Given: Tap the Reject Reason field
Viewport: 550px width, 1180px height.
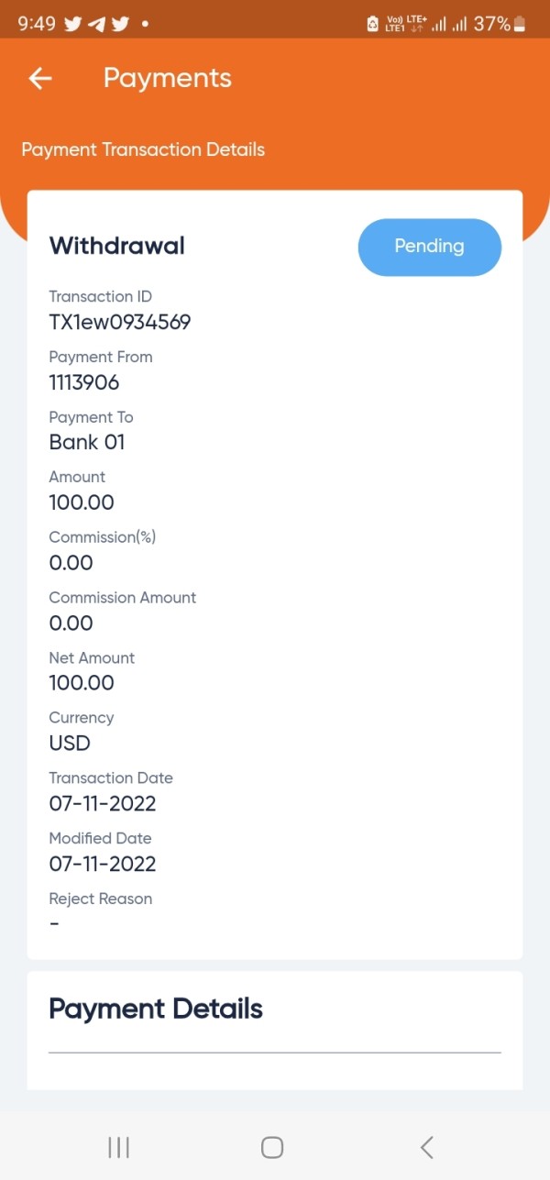Looking at the screenshot, I should [x=100, y=899].
